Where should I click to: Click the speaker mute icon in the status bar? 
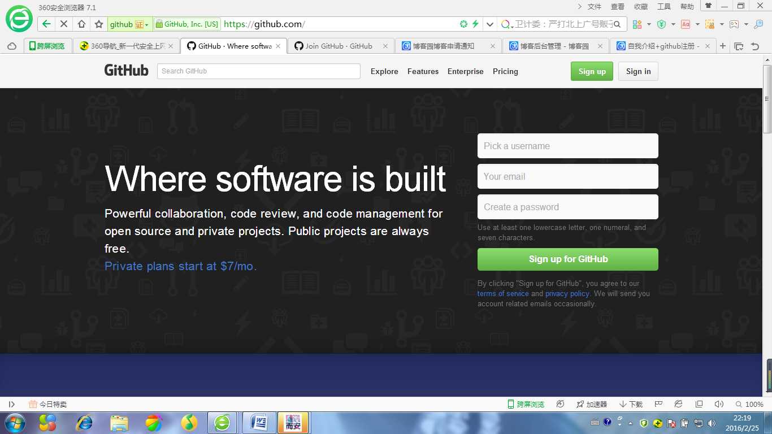pyautogui.click(x=719, y=404)
